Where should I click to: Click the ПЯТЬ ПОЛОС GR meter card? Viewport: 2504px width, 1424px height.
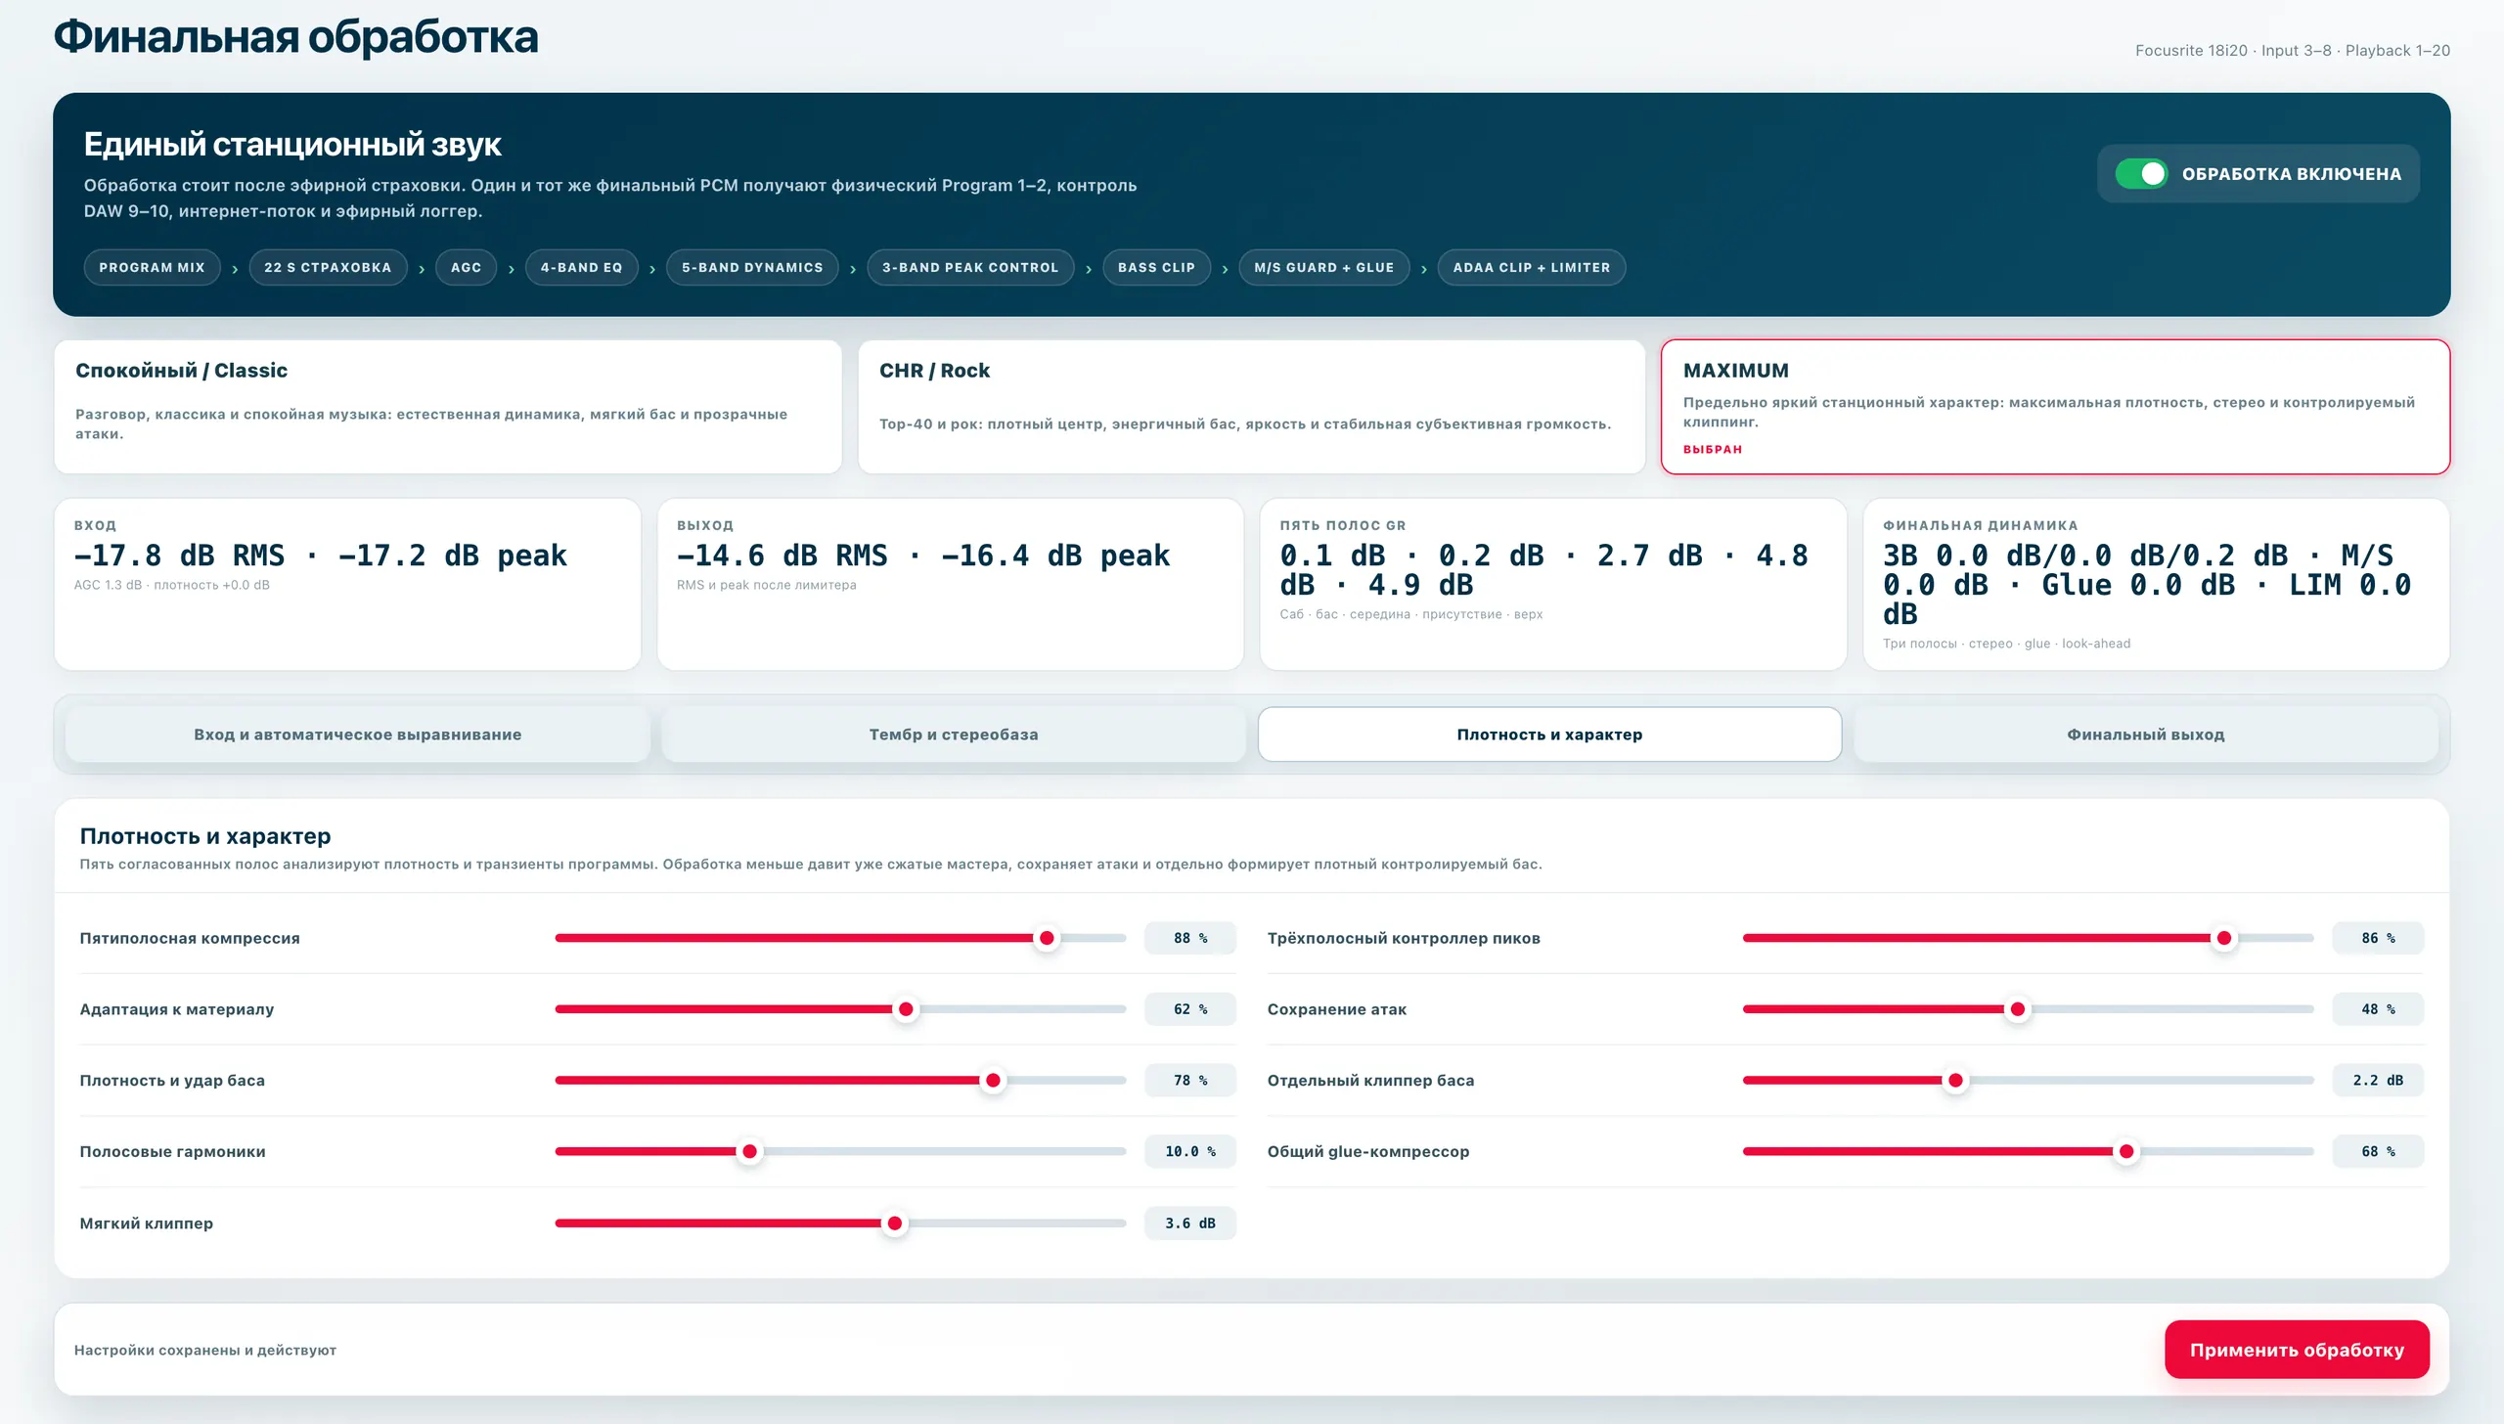tap(1553, 584)
